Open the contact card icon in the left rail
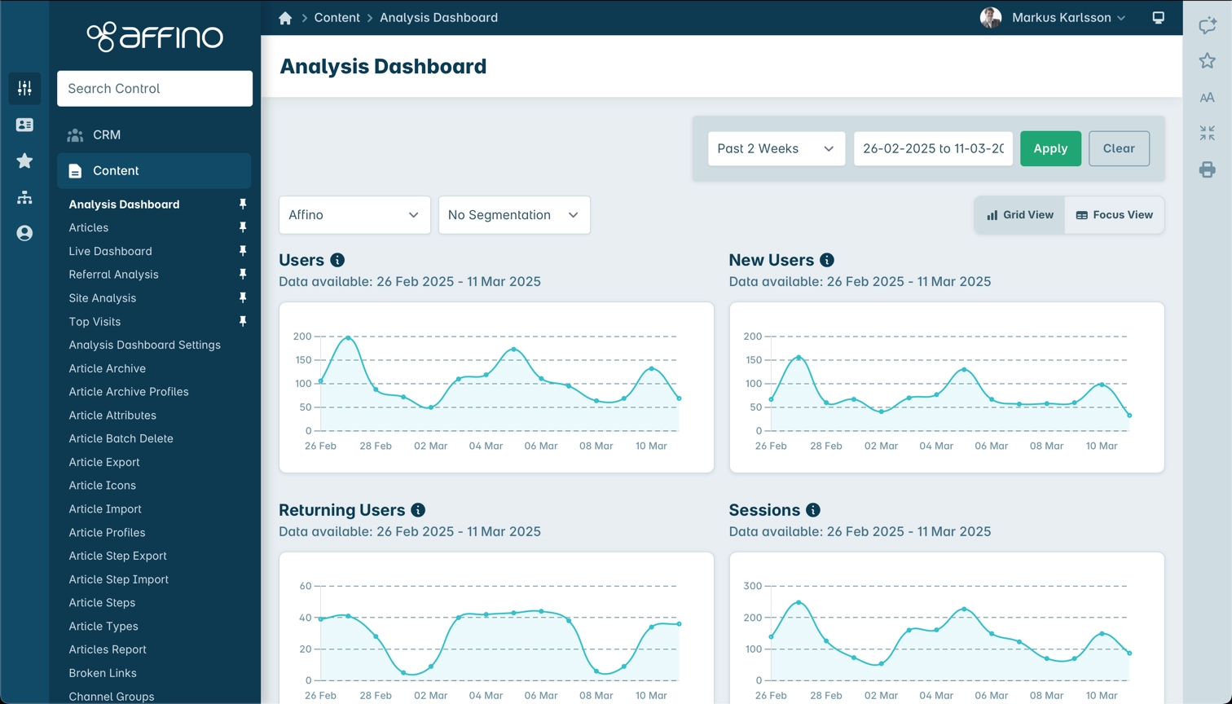Viewport: 1232px width, 704px height. pos(24,125)
